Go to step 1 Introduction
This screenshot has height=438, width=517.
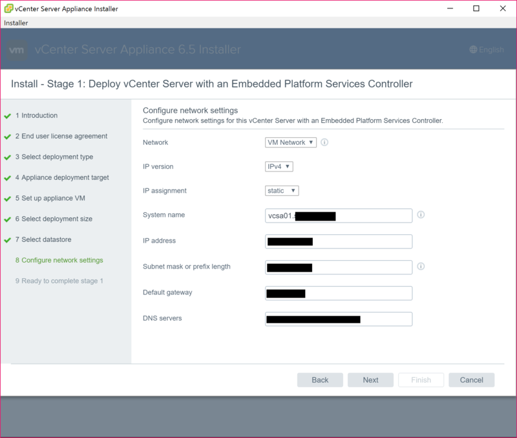click(36, 116)
